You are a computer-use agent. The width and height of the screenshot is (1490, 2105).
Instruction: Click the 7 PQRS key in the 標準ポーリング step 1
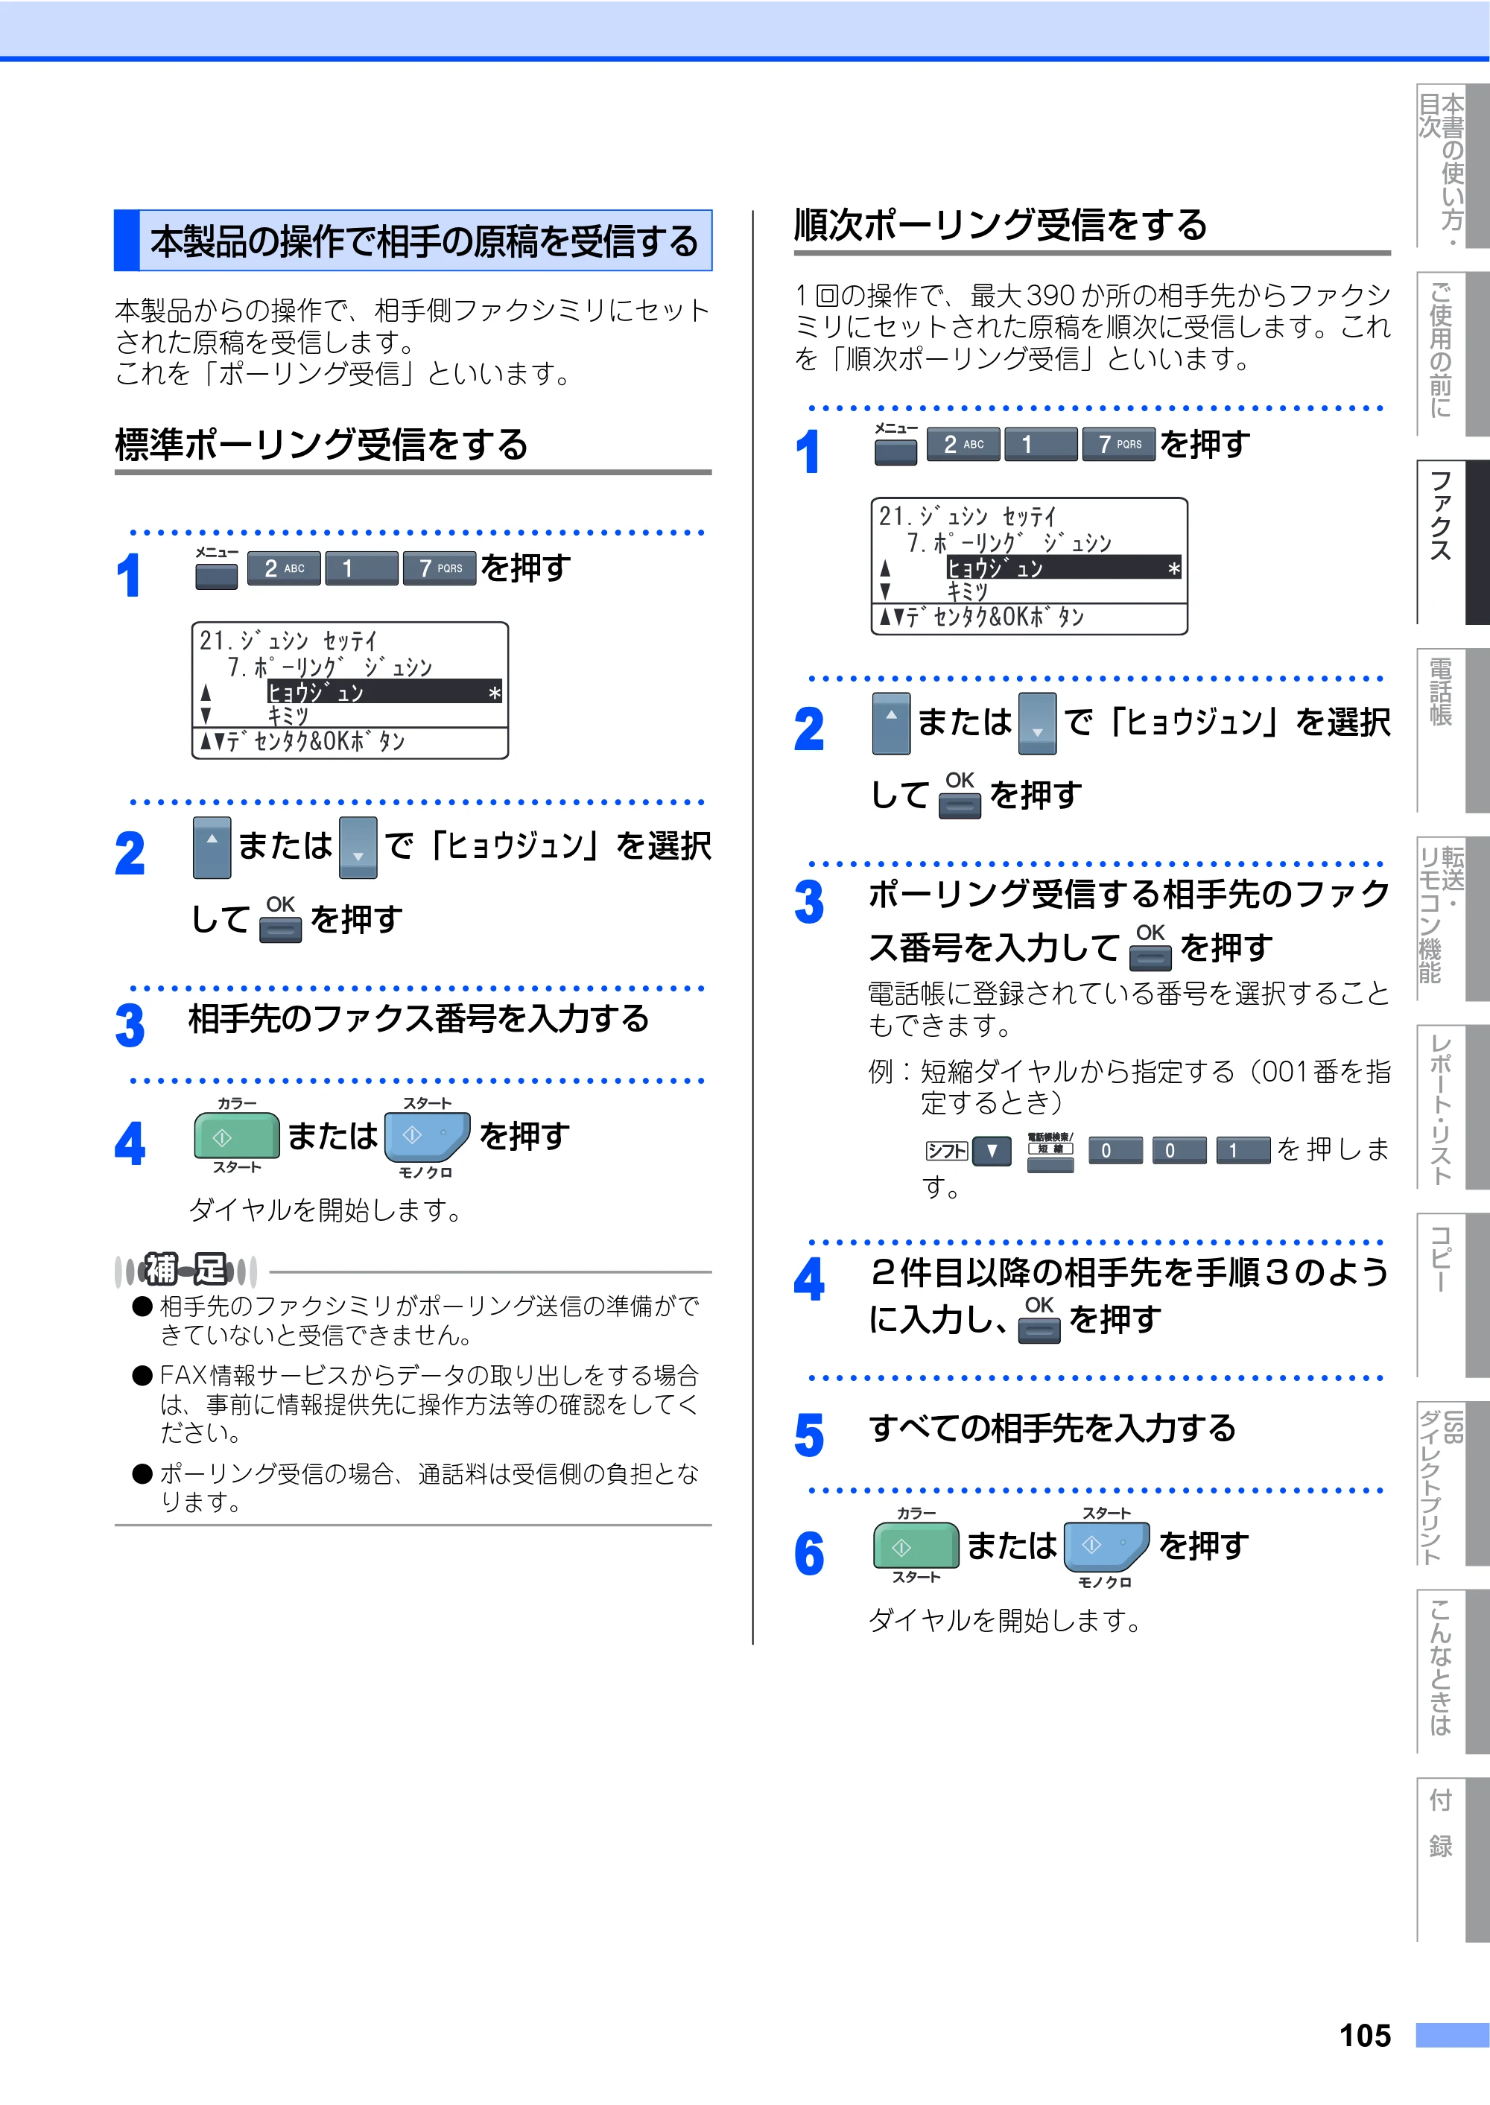[x=440, y=568]
